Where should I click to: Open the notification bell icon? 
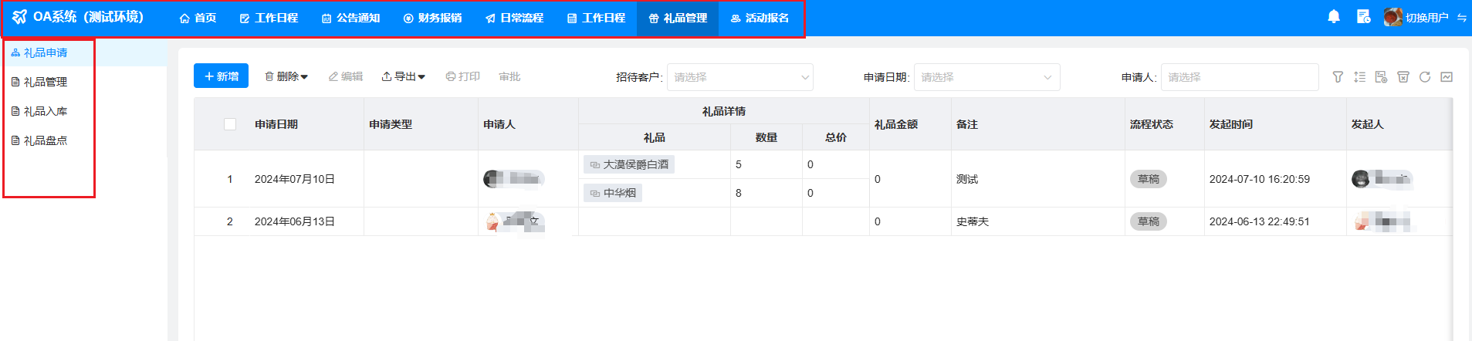coord(1333,17)
